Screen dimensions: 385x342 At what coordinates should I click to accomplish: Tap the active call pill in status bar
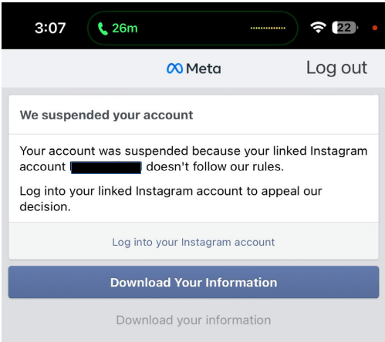point(193,28)
